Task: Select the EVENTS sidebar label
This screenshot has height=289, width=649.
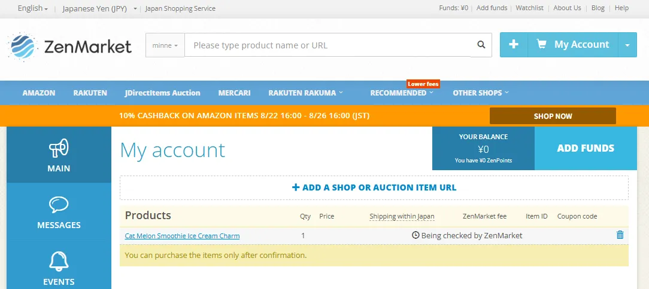Action: (59, 282)
